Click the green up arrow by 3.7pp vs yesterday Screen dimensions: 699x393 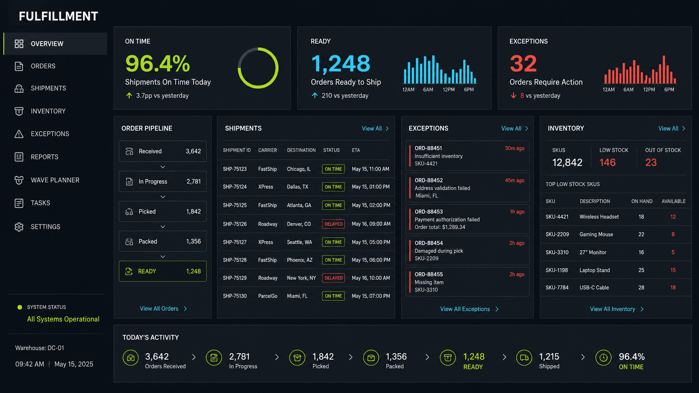(x=129, y=96)
